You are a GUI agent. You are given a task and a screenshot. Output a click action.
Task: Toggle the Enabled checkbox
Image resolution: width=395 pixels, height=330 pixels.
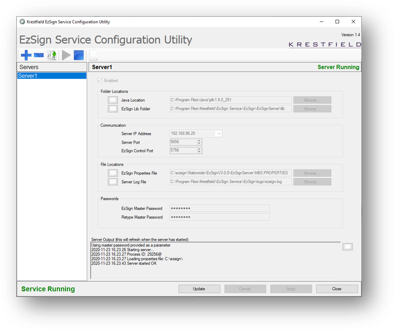100,80
